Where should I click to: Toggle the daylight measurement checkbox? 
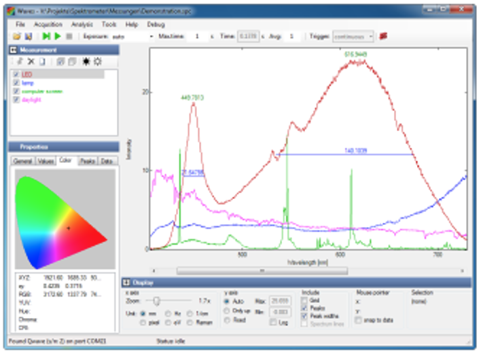[16, 99]
